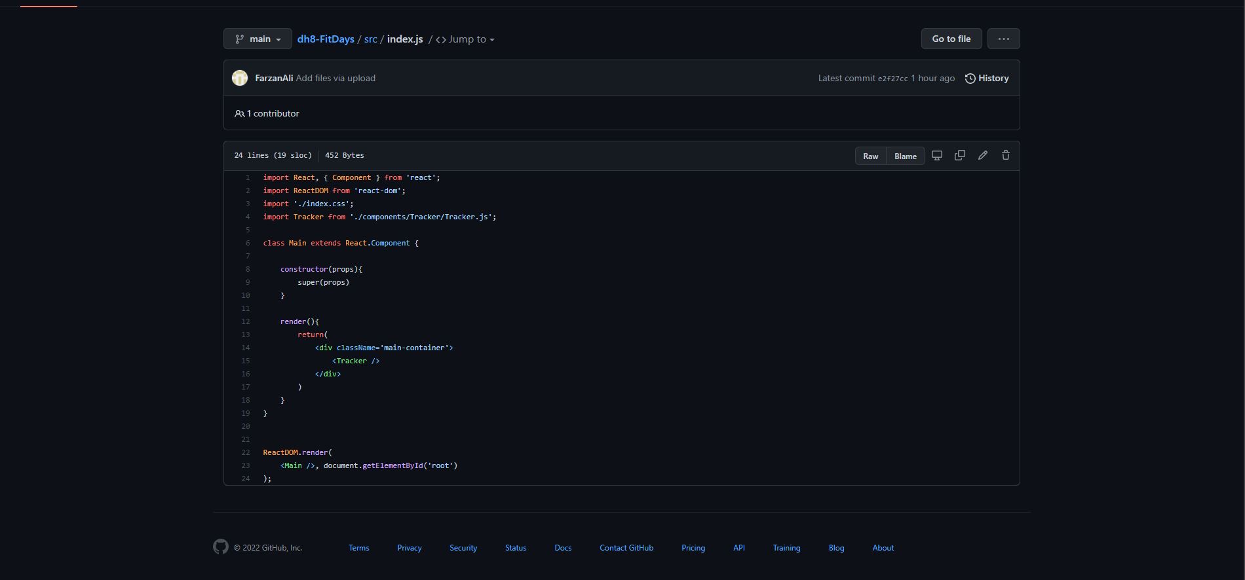Open the Blog footer link

click(836, 548)
